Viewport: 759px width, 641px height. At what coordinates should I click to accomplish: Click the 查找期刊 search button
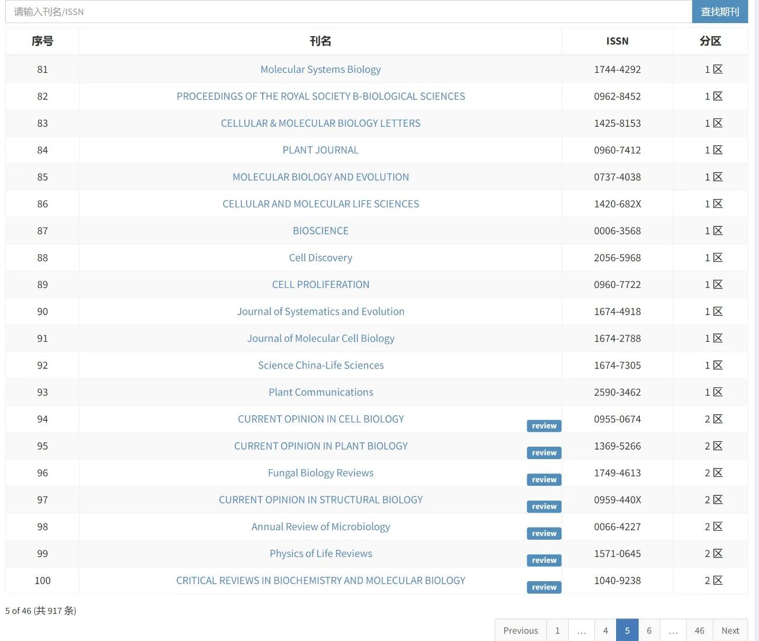[x=720, y=12]
